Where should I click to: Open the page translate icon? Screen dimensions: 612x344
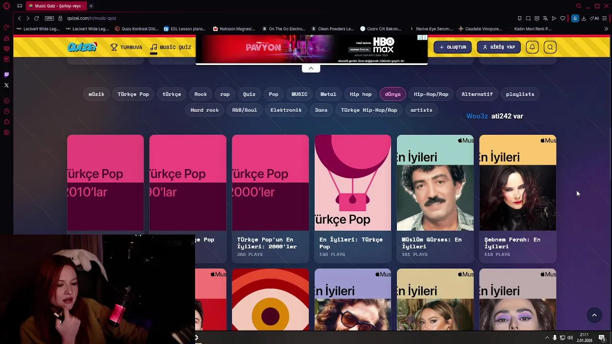[x=546, y=18]
